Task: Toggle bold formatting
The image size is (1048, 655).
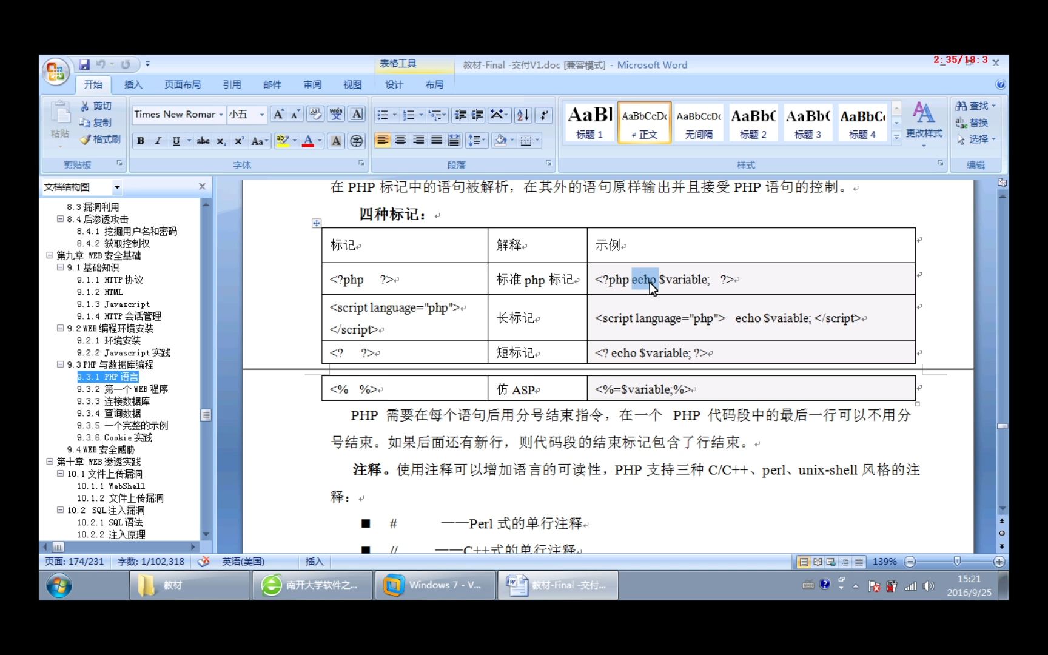Action: pos(140,140)
